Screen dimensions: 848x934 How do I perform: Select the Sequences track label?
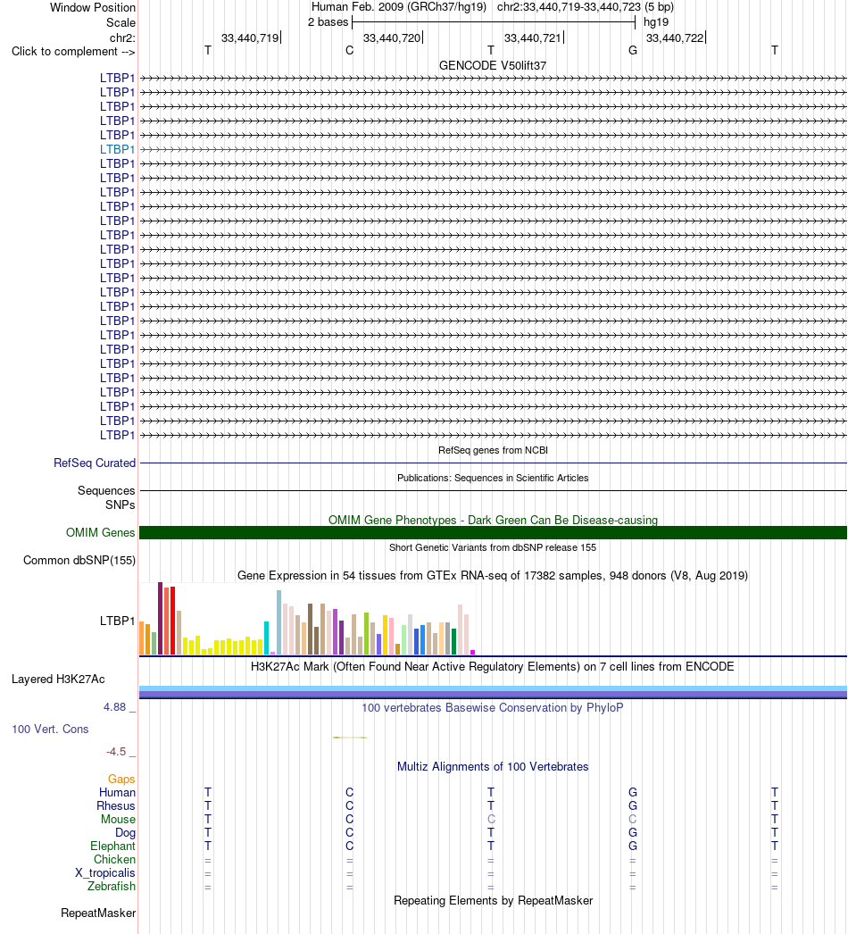point(106,491)
